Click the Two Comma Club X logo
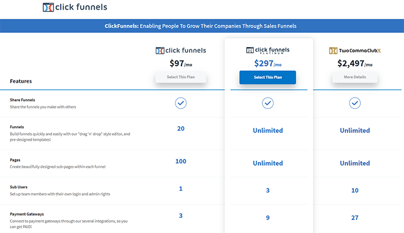The height and width of the screenshot is (233, 404). click(354, 50)
